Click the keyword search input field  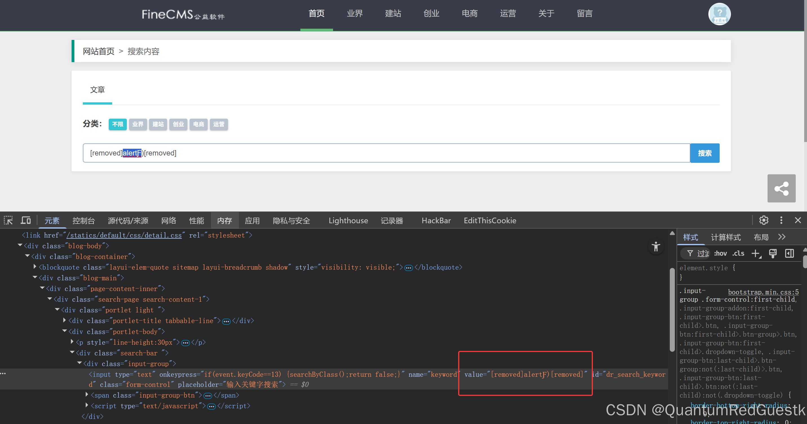(x=376, y=153)
